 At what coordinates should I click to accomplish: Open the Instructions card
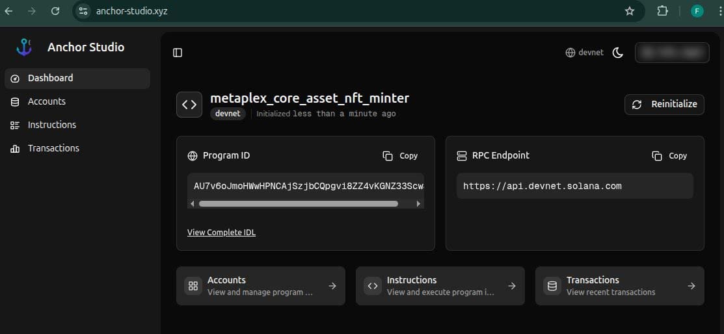click(x=440, y=286)
